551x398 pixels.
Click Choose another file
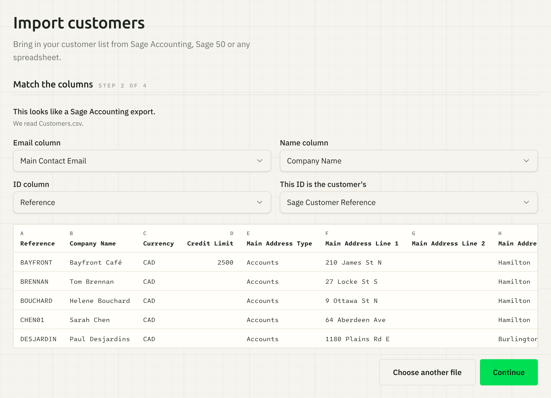click(427, 372)
